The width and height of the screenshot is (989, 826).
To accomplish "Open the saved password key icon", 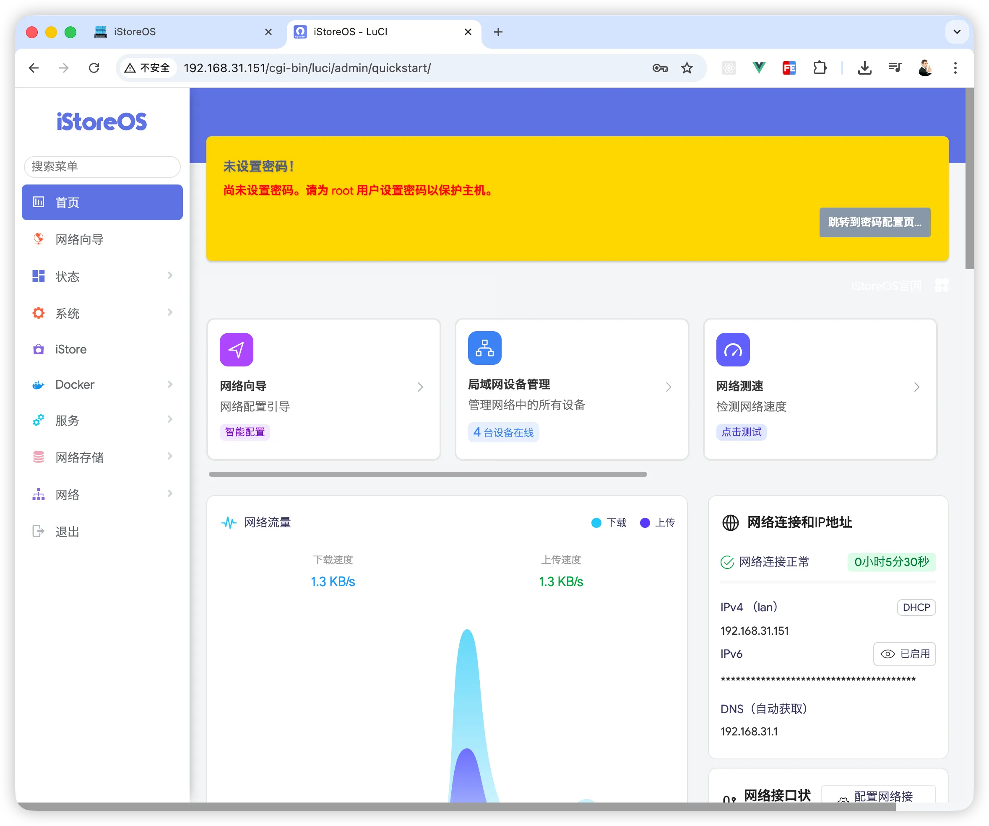I will 660,68.
